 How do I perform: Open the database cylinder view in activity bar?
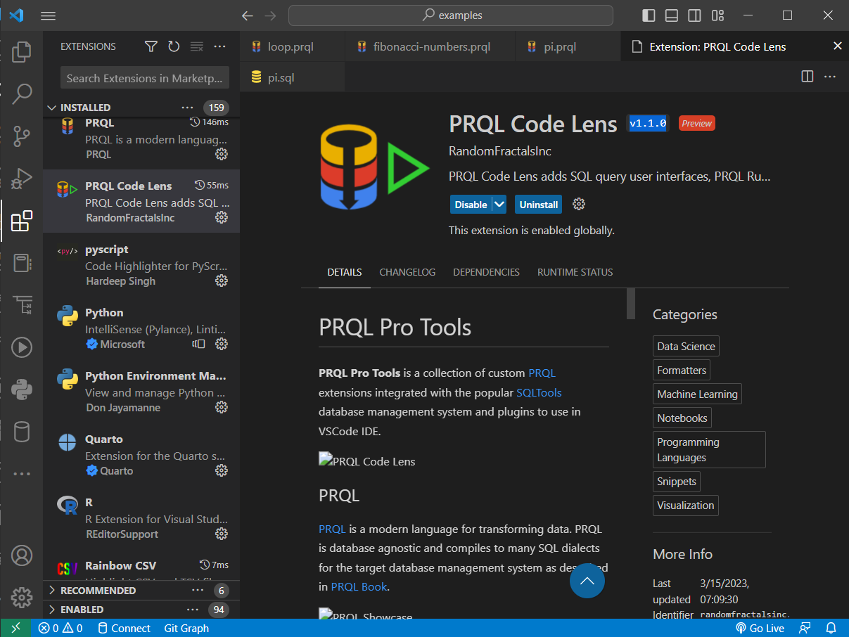[x=22, y=431]
